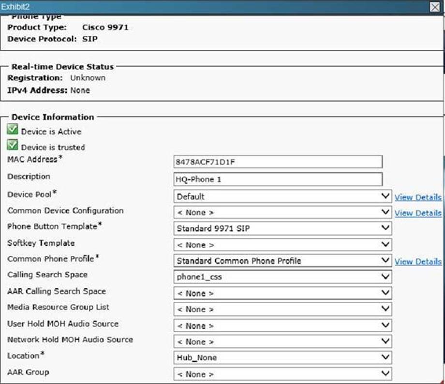Select the Phone Button Template dropdown

coord(282,229)
